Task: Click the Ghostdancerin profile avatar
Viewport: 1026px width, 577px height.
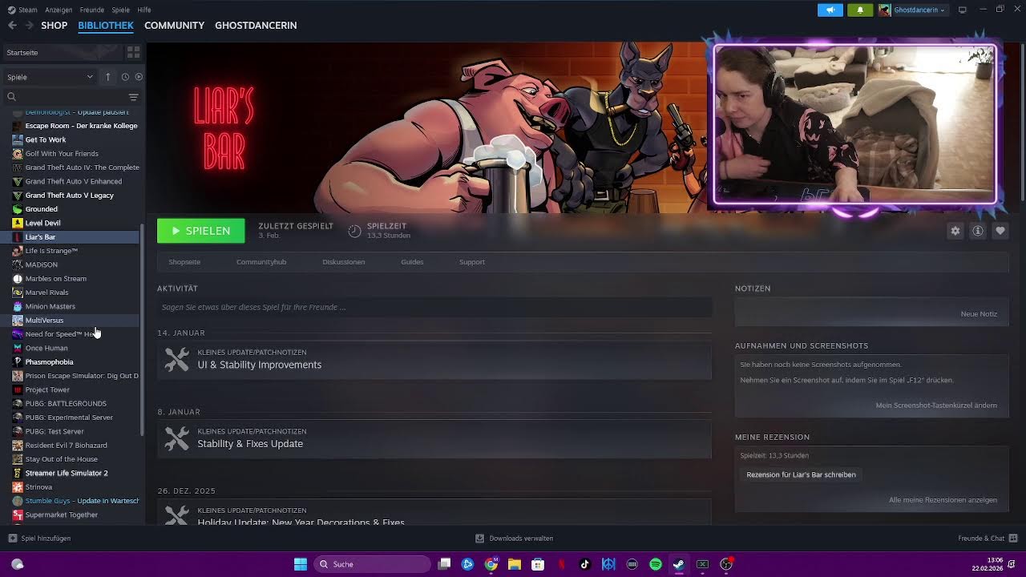Action: pyautogui.click(x=885, y=10)
